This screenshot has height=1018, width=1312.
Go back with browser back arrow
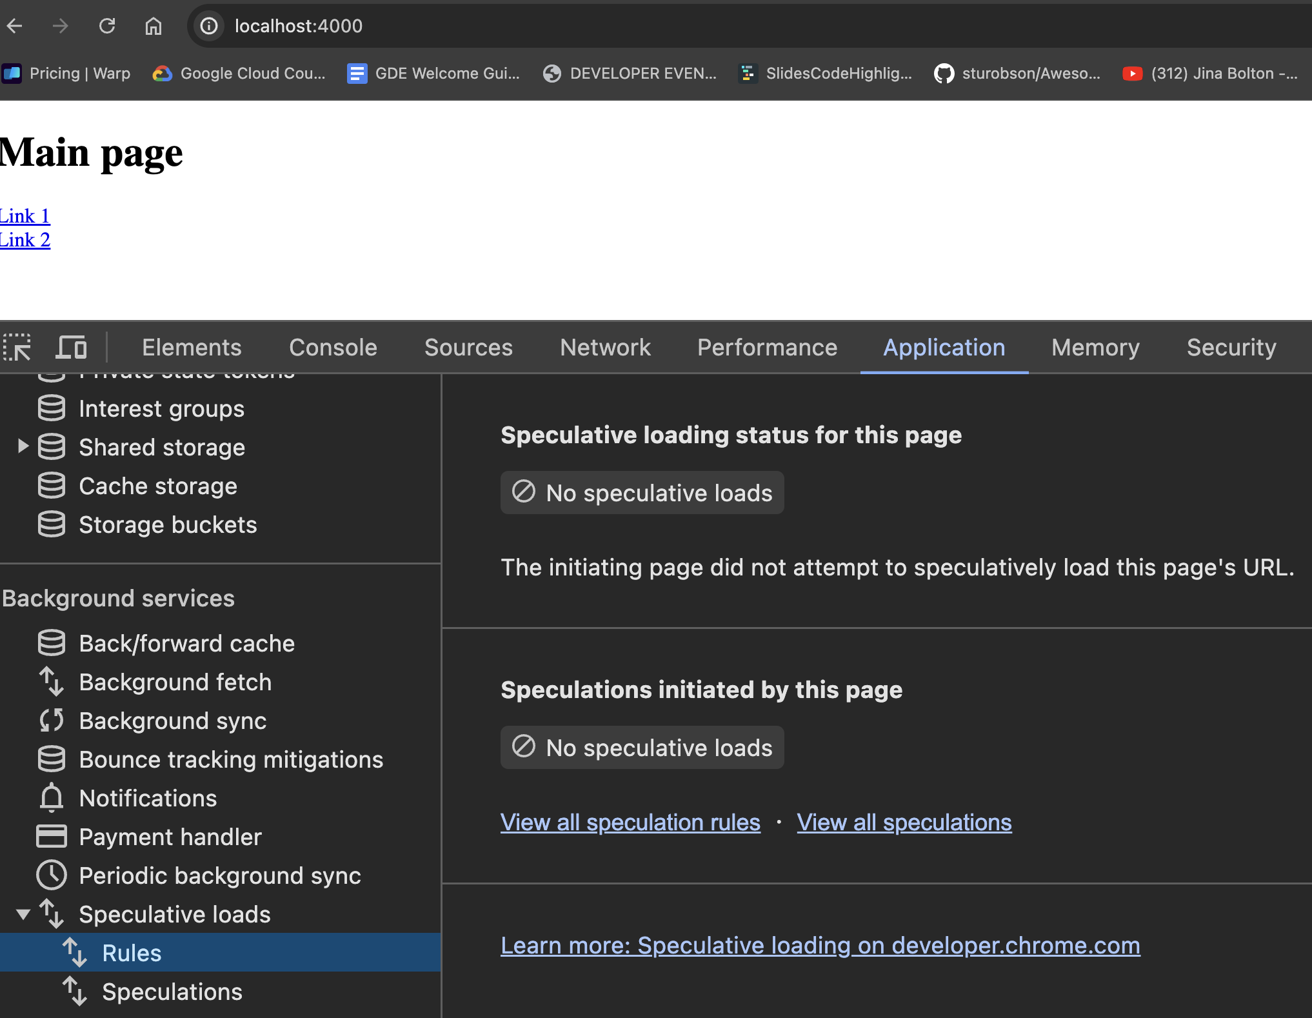point(15,26)
